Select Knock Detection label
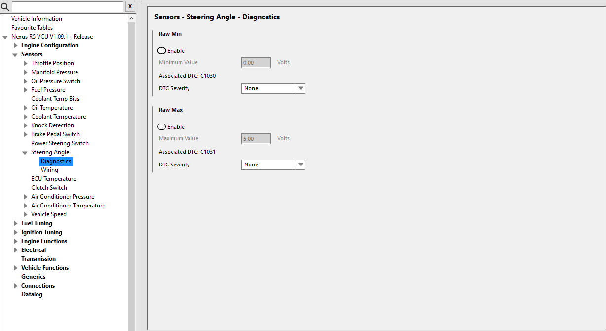This screenshot has height=331, width=606. pyautogui.click(x=52, y=125)
